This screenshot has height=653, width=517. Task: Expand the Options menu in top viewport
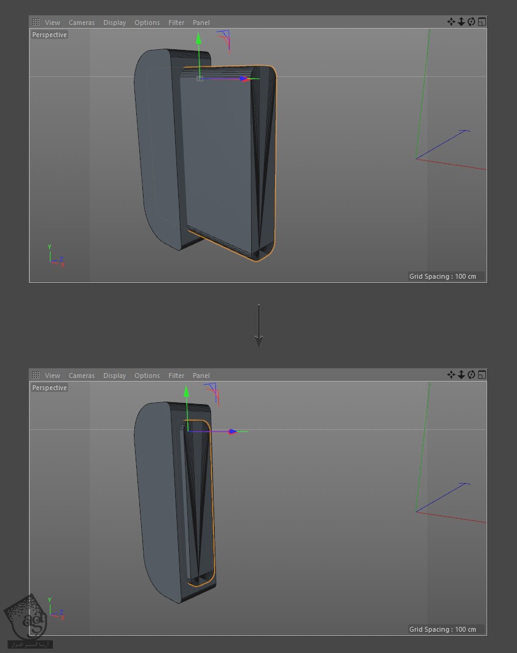point(147,23)
